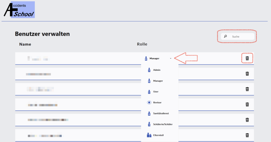Click the magnifying glass search icon
The height and width of the screenshot is (142, 271).
coord(225,37)
